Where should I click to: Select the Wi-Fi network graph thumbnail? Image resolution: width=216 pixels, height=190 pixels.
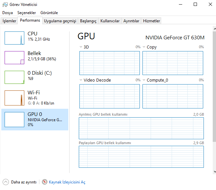[x=14, y=97]
